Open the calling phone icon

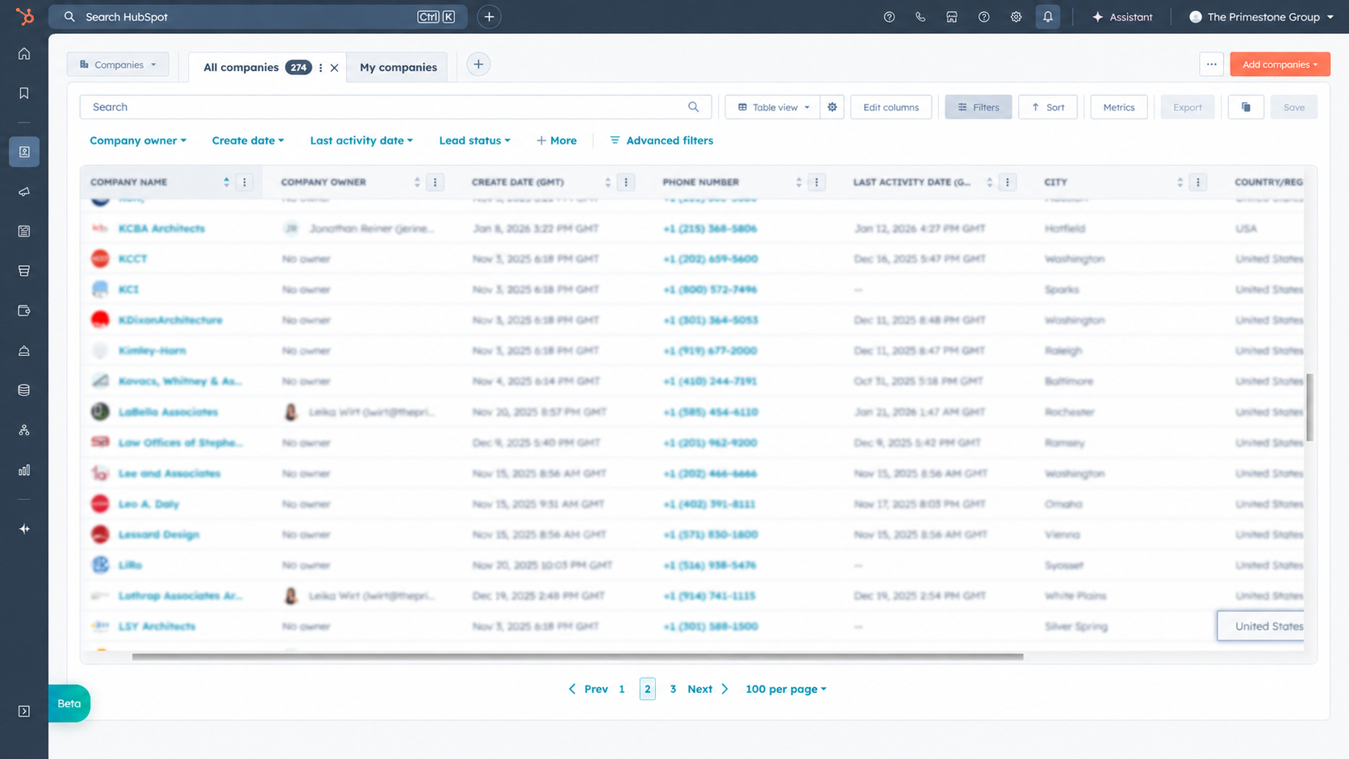click(921, 17)
